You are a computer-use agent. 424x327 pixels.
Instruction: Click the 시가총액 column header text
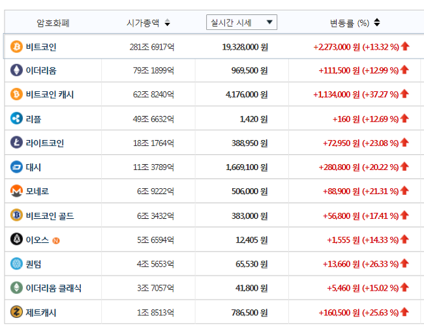click(143, 23)
